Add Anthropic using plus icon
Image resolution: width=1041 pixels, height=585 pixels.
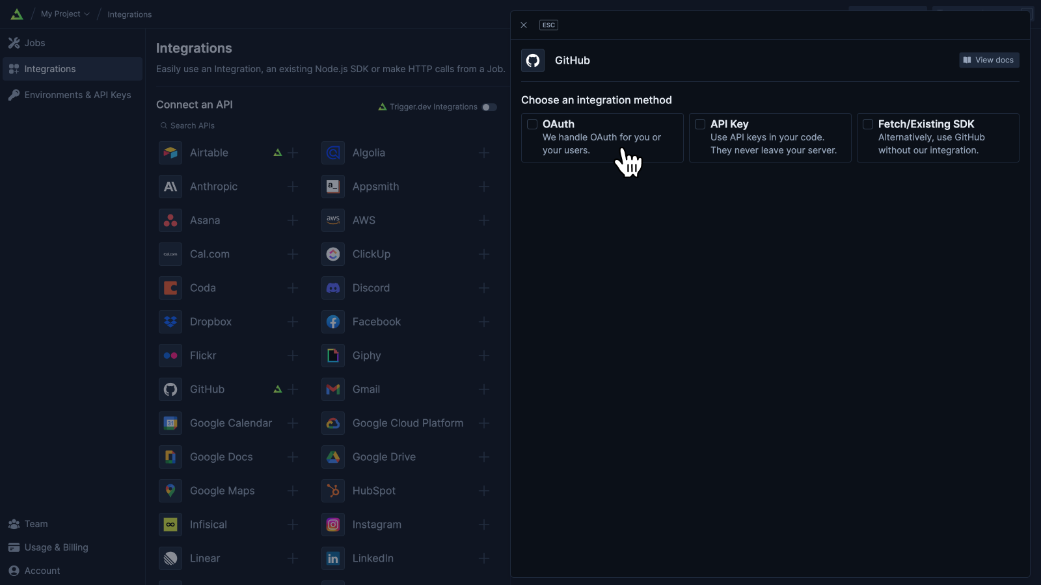pos(293,187)
